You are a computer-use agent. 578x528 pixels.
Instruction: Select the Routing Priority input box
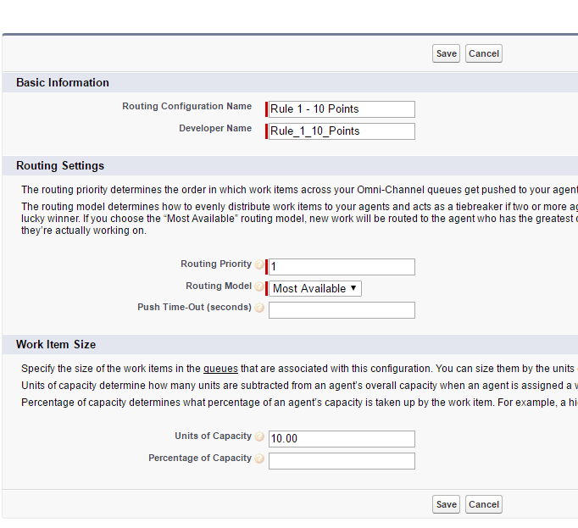click(342, 267)
